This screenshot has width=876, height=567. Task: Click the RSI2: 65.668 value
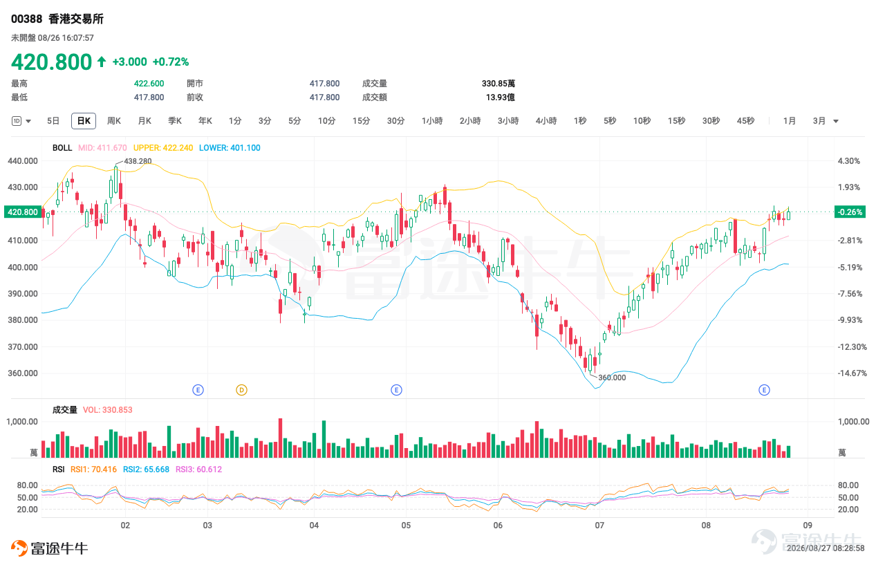pos(146,470)
